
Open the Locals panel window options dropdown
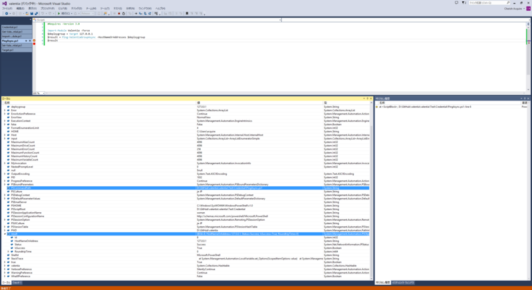click(364, 98)
